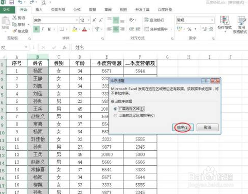Click the fx insert function icon

64,47
